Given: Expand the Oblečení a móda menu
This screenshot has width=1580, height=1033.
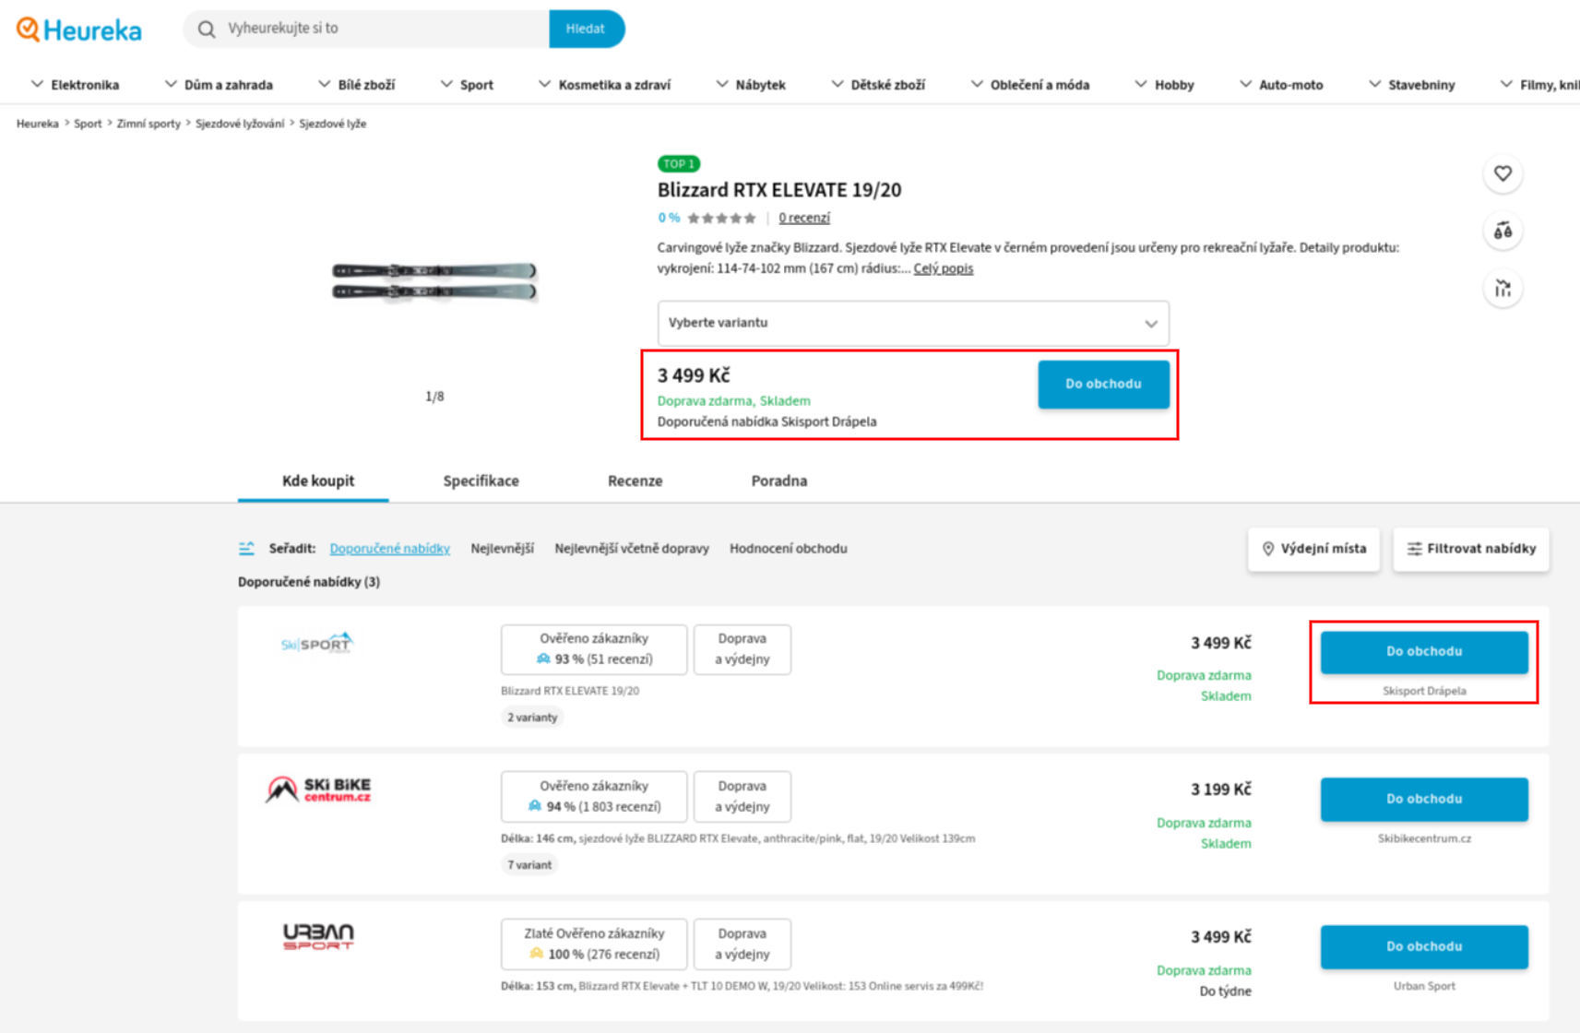Looking at the screenshot, I should point(1029,85).
